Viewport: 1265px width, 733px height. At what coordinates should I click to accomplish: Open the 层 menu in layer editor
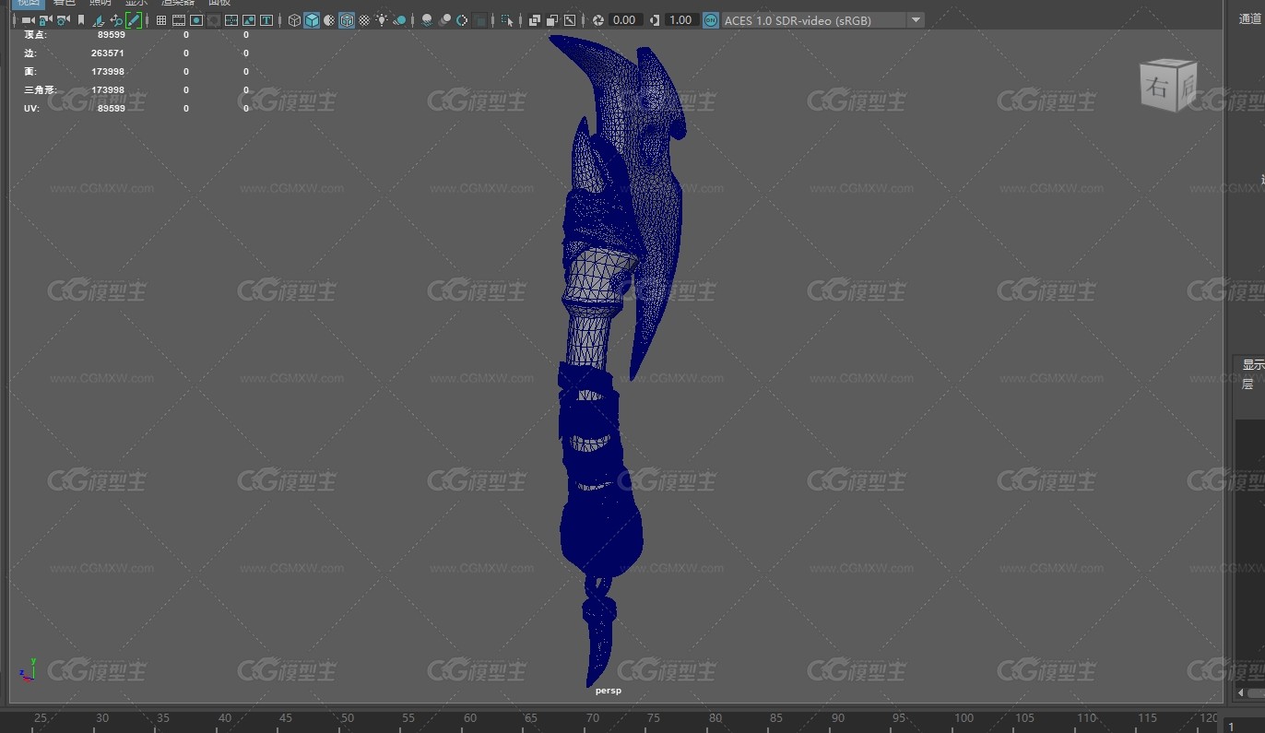pos(1247,385)
